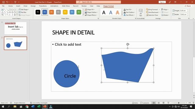Save the presentation from quick access toolbar
This screenshot has height=109, width=195.
(x=3, y=2)
